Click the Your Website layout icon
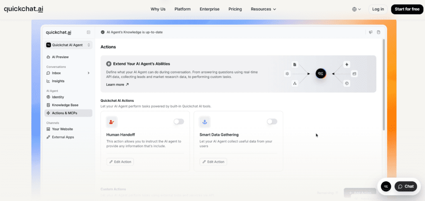The image size is (425, 201). pyautogui.click(x=48, y=129)
